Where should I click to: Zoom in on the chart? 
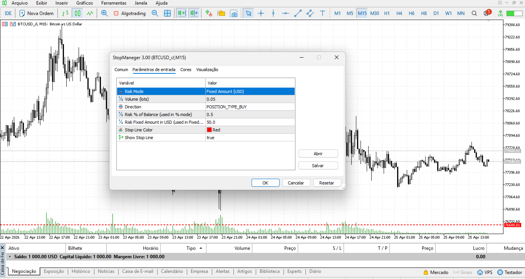[x=104, y=13]
